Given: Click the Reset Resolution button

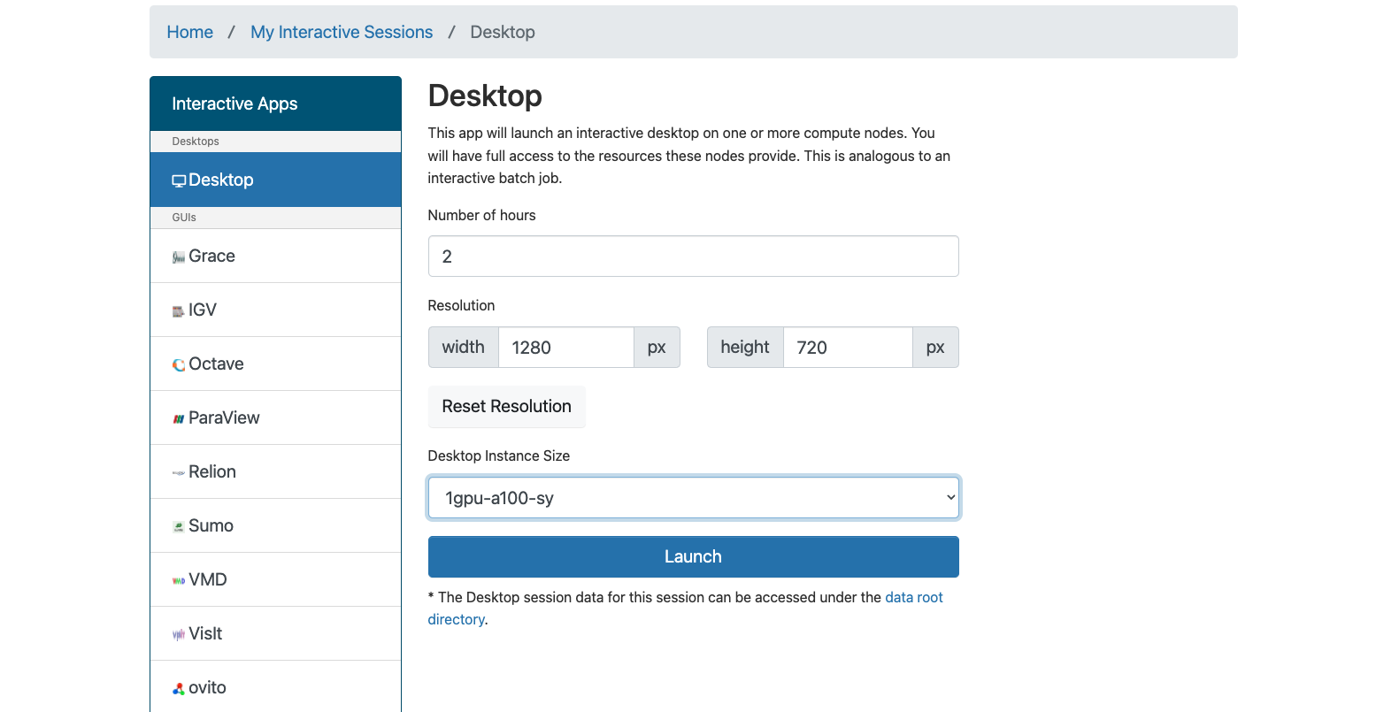Looking at the screenshot, I should coord(506,406).
